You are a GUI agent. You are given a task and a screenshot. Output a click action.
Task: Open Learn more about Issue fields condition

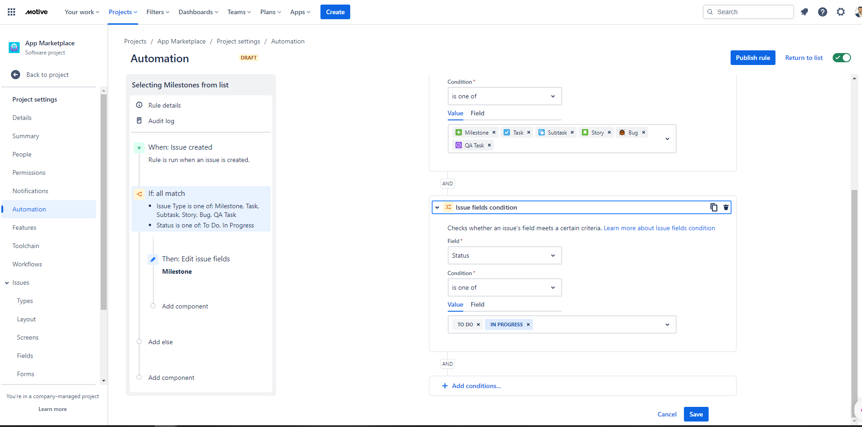(x=659, y=228)
